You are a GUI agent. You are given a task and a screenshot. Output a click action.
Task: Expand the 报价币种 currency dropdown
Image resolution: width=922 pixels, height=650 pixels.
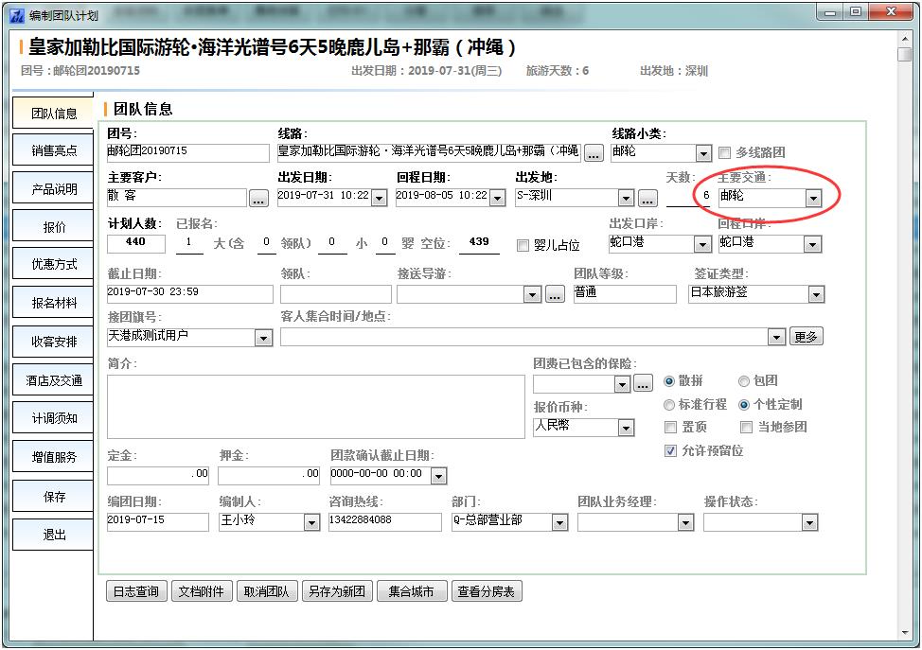[x=626, y=429]
